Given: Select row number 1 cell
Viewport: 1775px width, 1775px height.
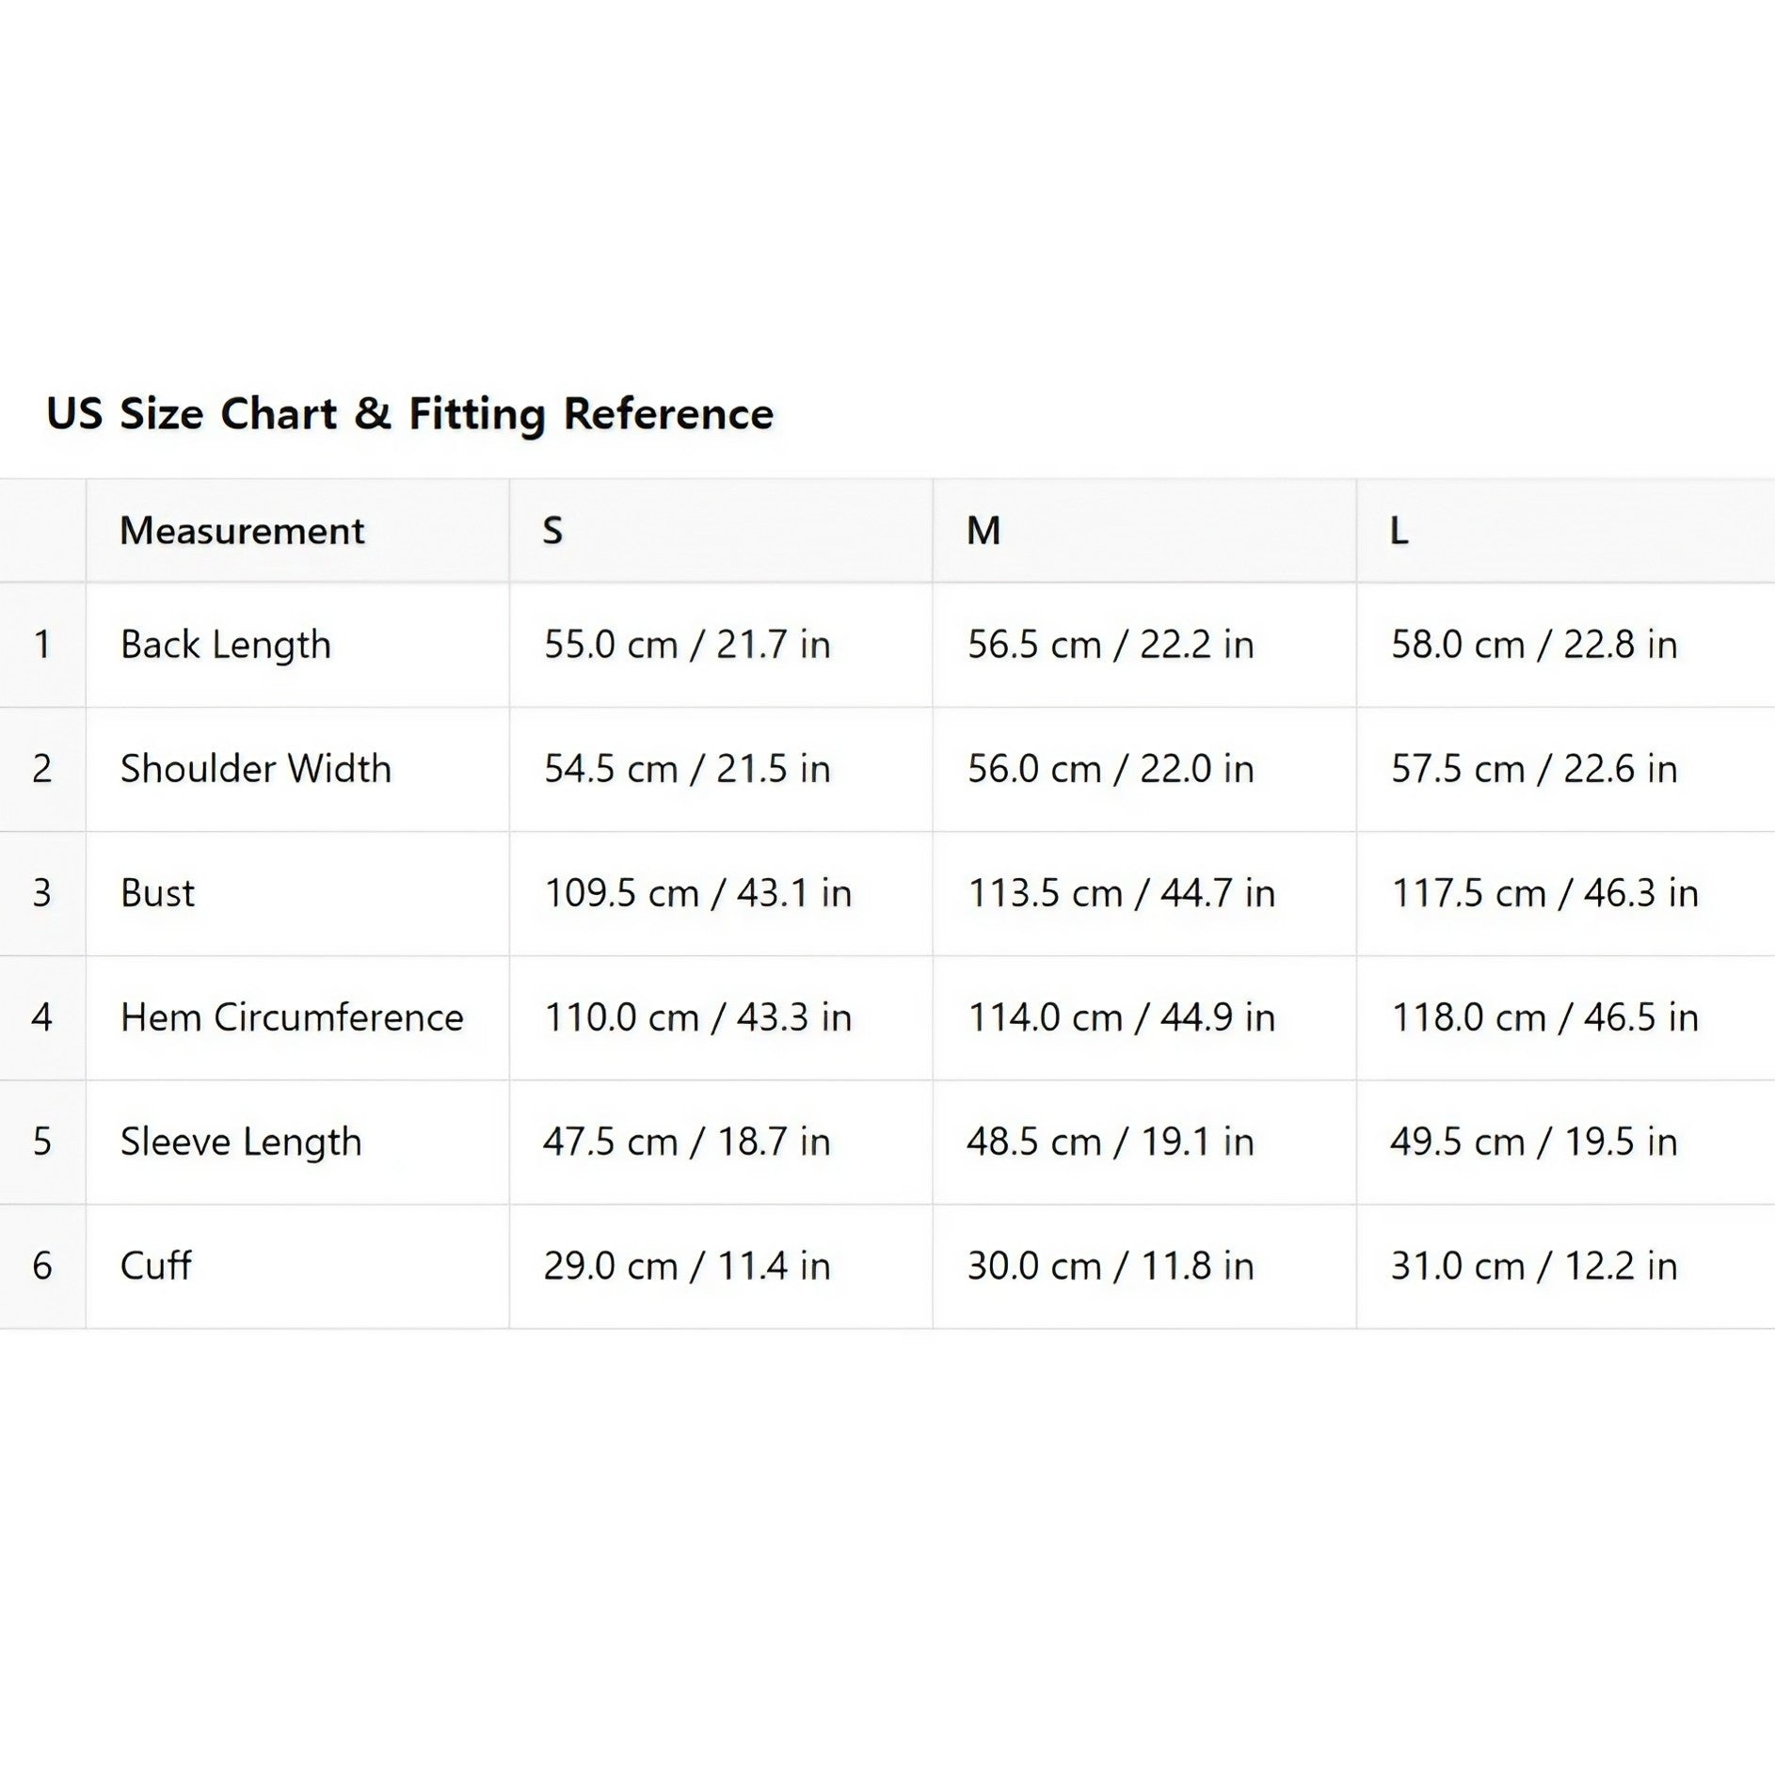Looking at the screenshot, I should pos(42,645).
